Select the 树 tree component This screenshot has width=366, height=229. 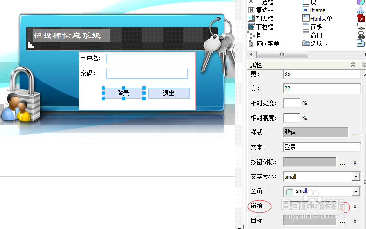click(x=255, y=35)
